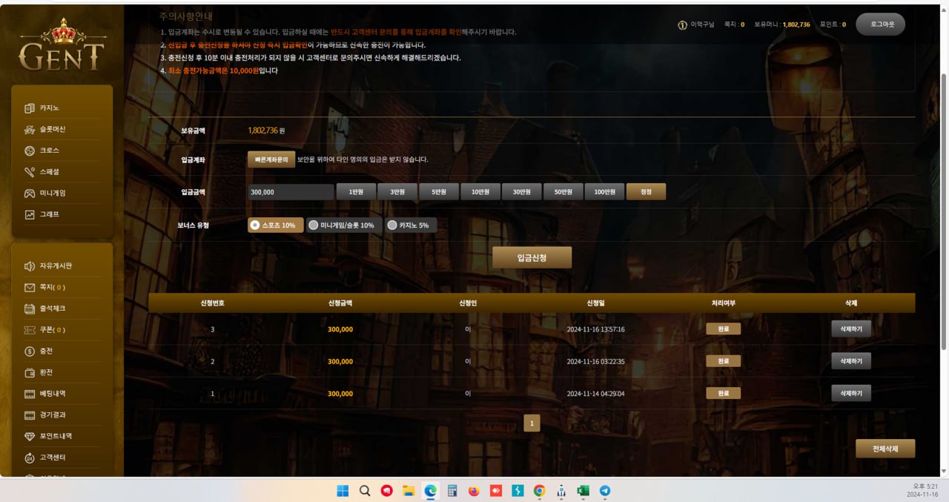Click the deposit amount input field

pos(291,192)
